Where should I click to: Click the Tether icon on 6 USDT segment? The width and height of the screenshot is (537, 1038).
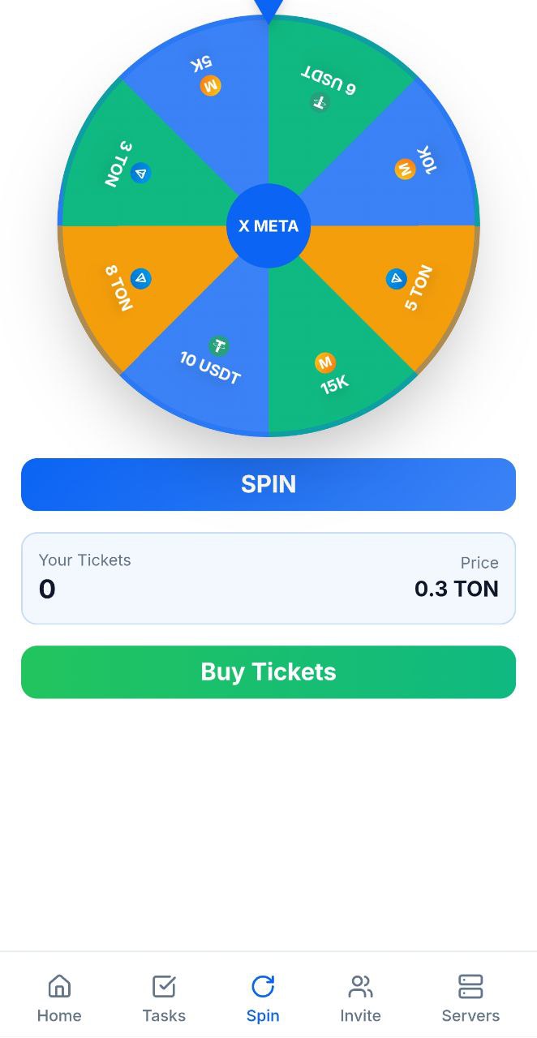click(x=320, y=102)
